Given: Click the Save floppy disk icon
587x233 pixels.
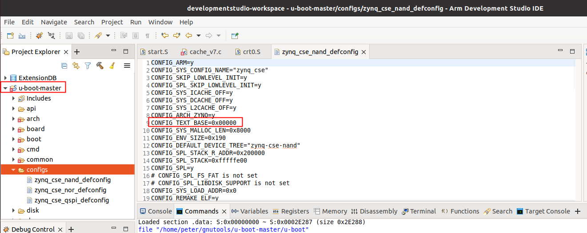Looking at the screenshot, I should click(69, 36).
